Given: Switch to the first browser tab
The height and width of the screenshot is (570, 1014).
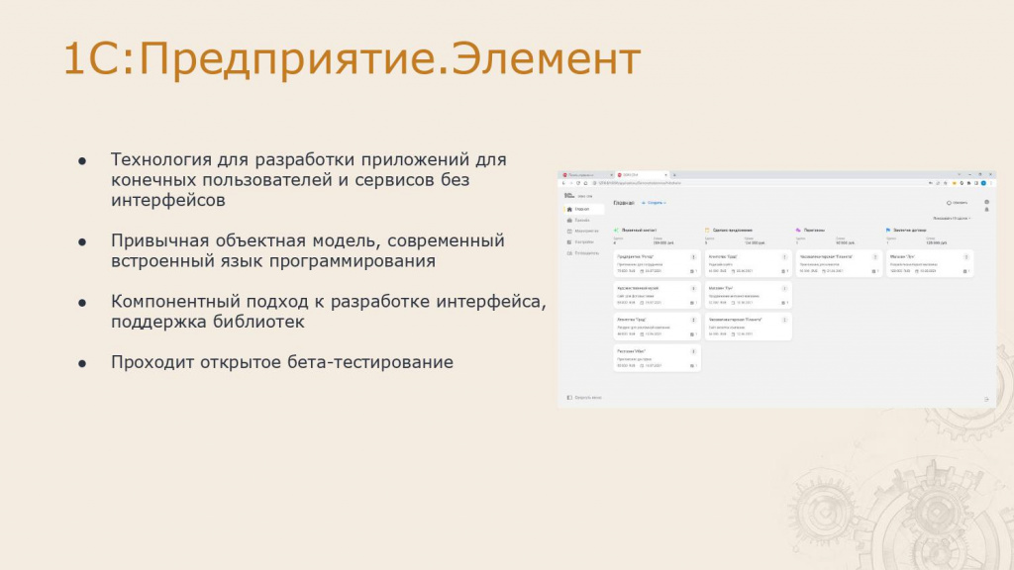Looking at the screenshot, I should (x=586, y=175).
